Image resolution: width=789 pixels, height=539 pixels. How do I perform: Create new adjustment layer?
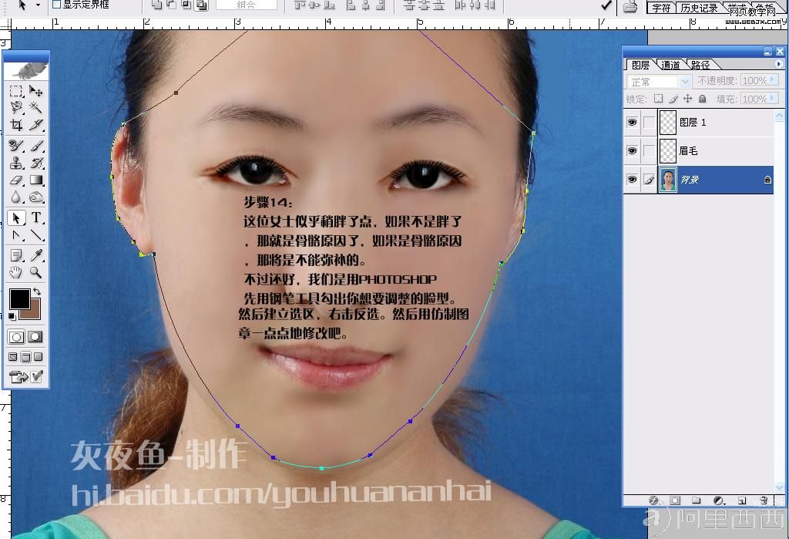pyautogui.click(x=719, y=500)
